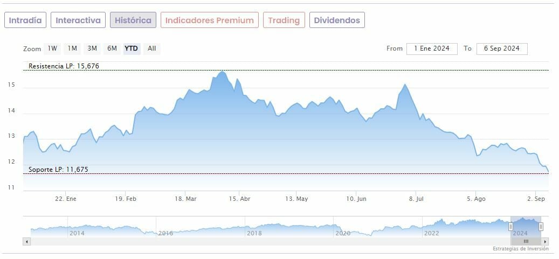The height and width of the screenshot is (259, 559).
Task: Grab the navigator right range handle
Action: (x=541, y=227)
